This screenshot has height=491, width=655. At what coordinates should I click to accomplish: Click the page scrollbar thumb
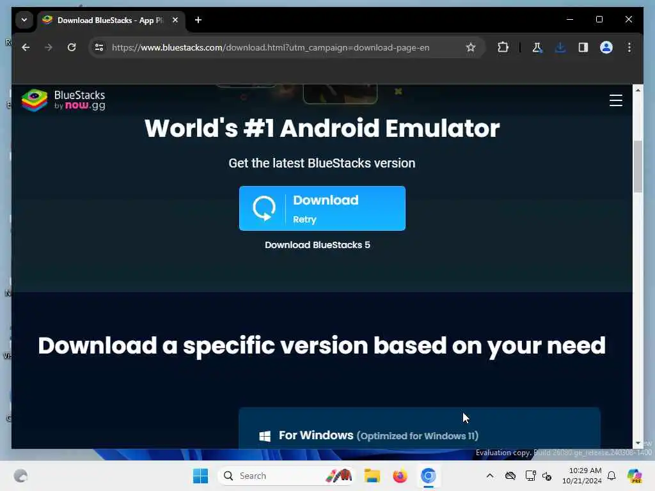(x=638, y=167)
